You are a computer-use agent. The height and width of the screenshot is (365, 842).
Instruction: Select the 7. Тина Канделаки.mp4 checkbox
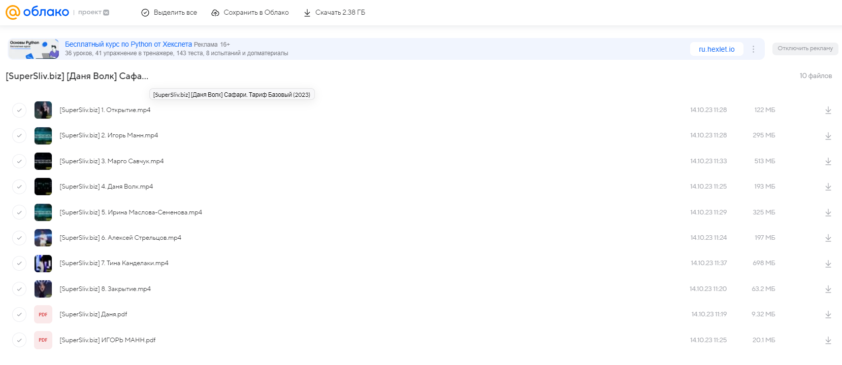click(19, 263)
